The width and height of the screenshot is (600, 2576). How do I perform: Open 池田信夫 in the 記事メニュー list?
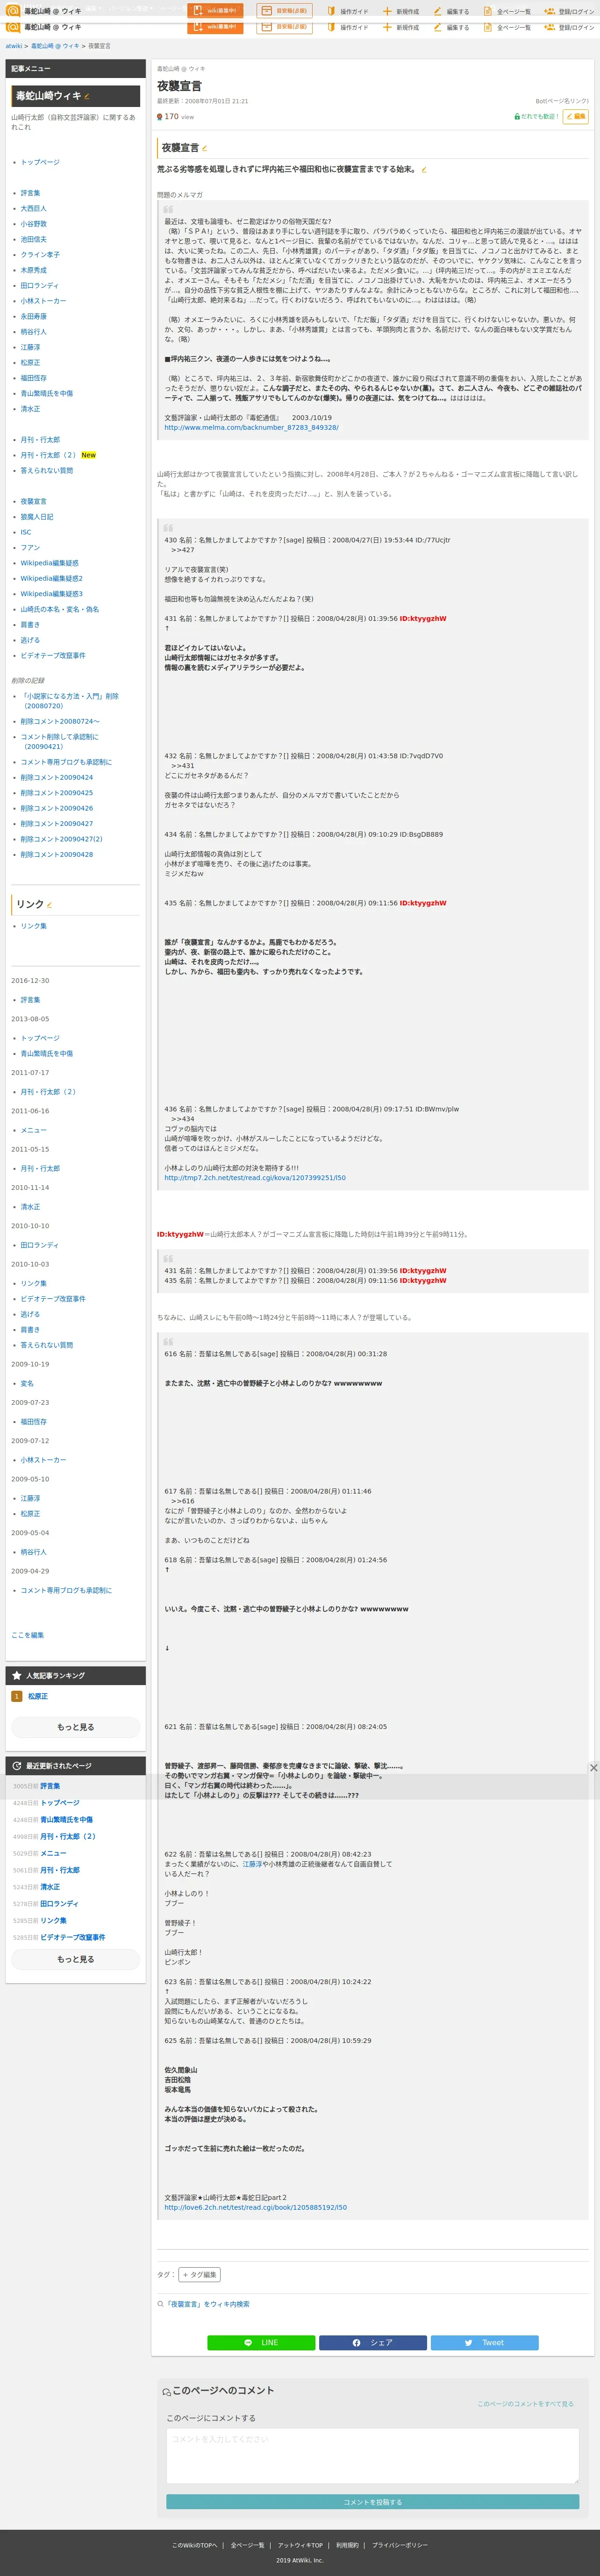pyautogui.click(x=33, y=240)
